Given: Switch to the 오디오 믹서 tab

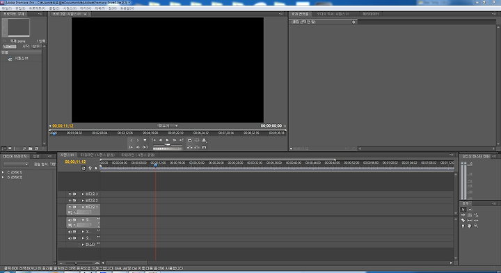Looking at the screenshot, I should point(333,14).
